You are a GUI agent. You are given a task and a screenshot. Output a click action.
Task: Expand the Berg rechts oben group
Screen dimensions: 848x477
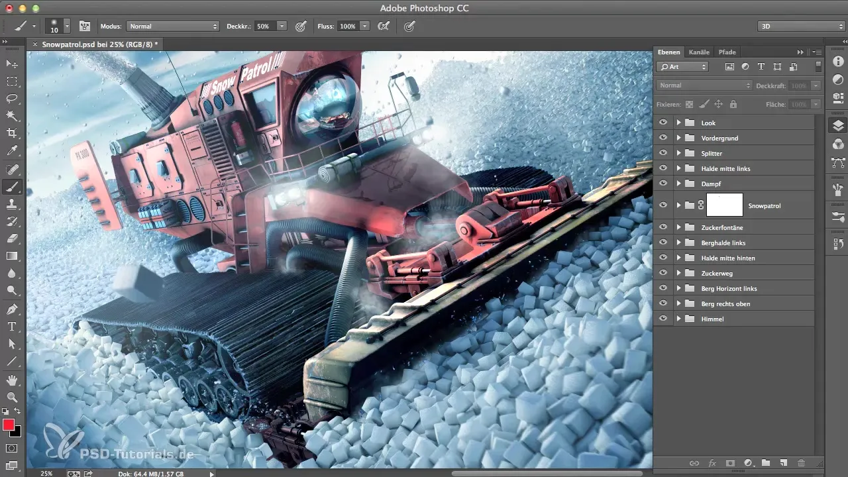click(x=678, y=303)
